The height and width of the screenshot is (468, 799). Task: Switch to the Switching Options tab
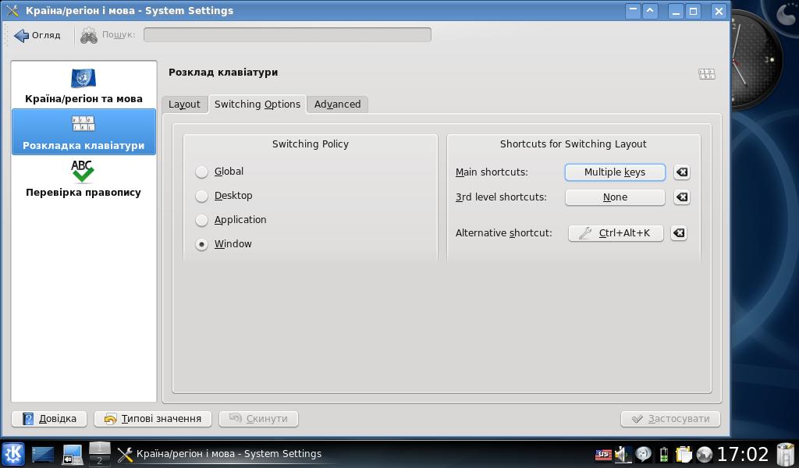pos(257,104)
